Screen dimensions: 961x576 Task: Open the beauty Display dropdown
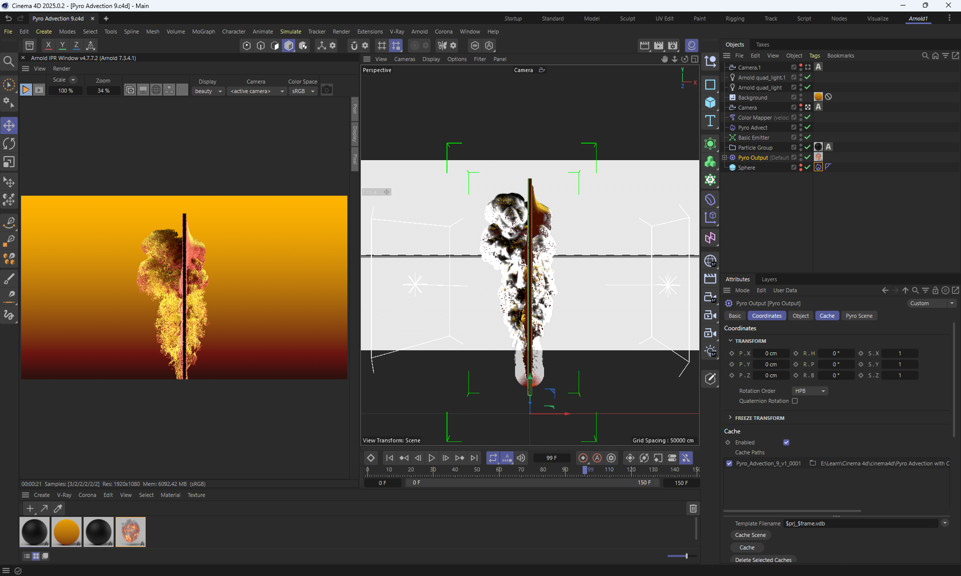click(208, 91)
